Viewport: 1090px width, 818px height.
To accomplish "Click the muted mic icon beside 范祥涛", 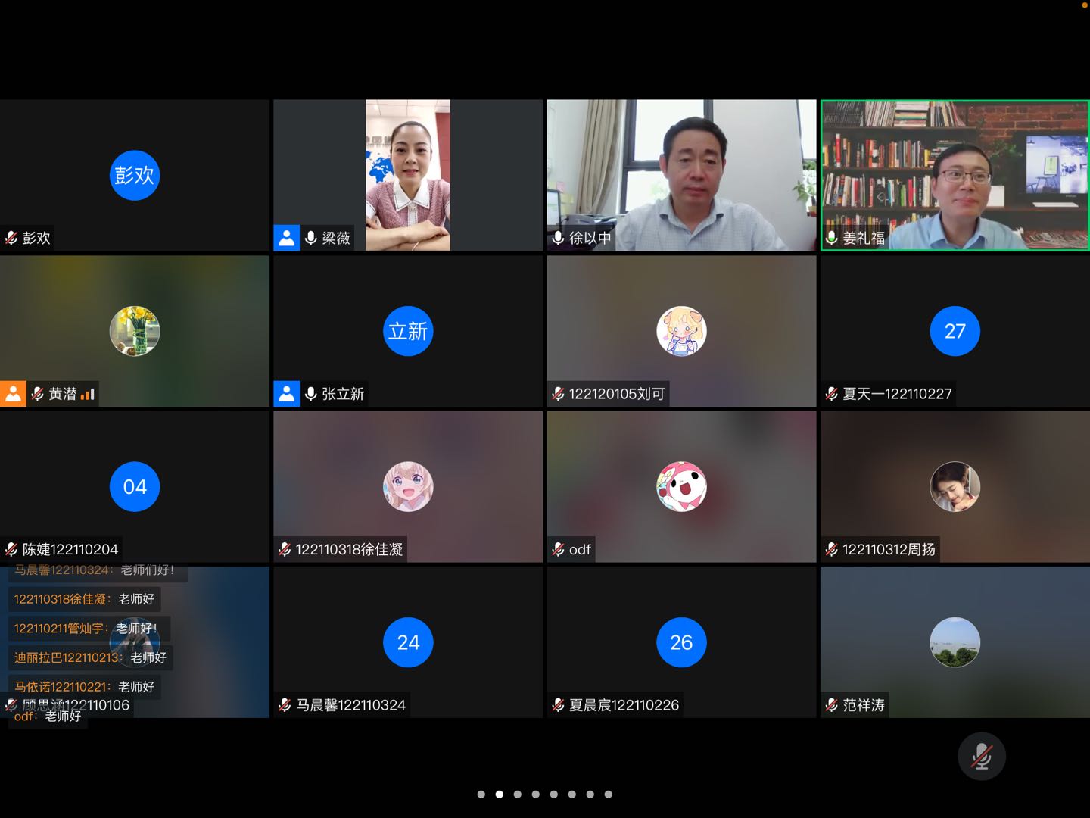I will tap(831, 705).
